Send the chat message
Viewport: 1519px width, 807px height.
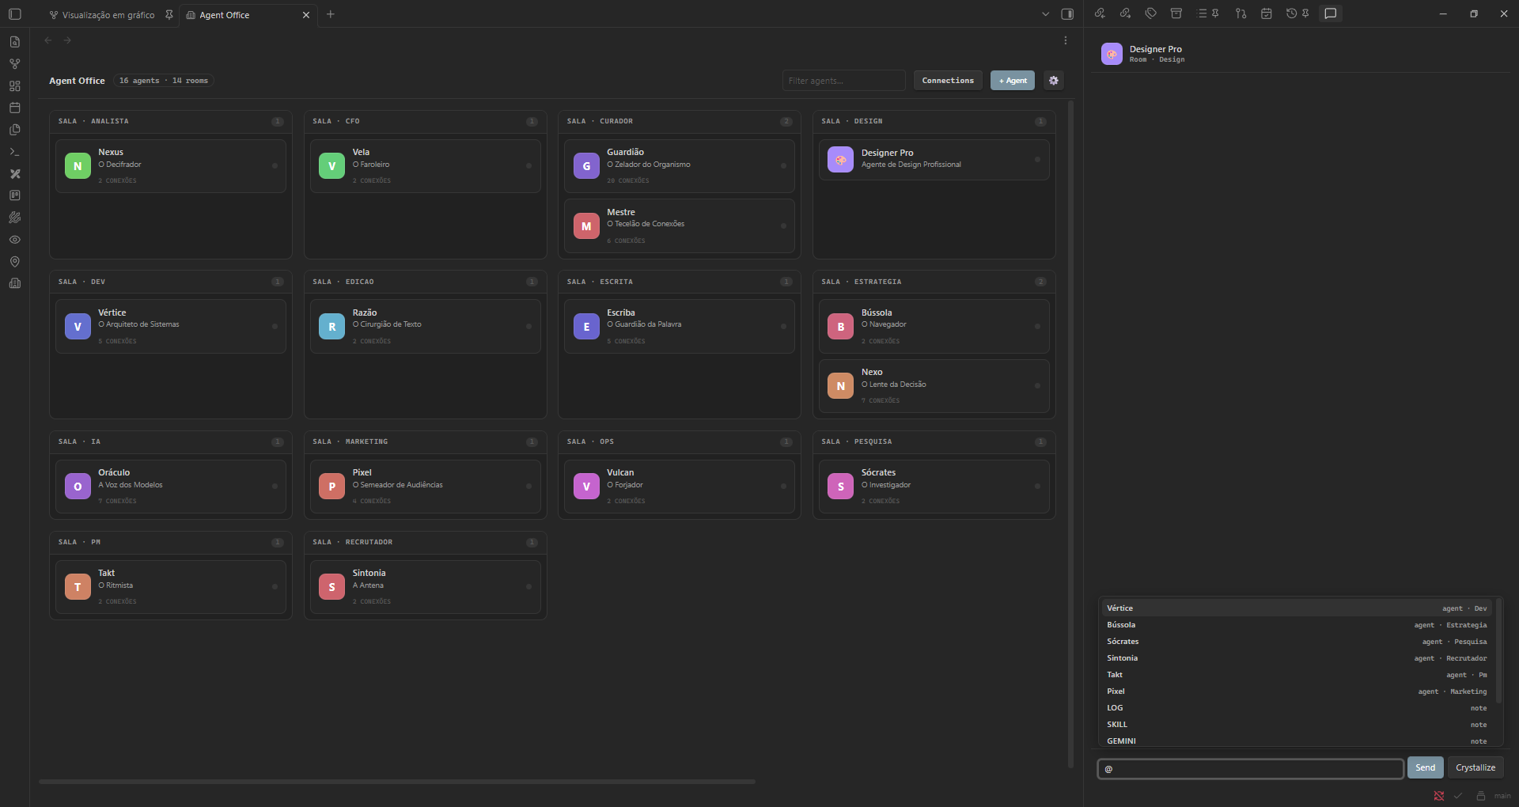click(x=1425, y=768)
